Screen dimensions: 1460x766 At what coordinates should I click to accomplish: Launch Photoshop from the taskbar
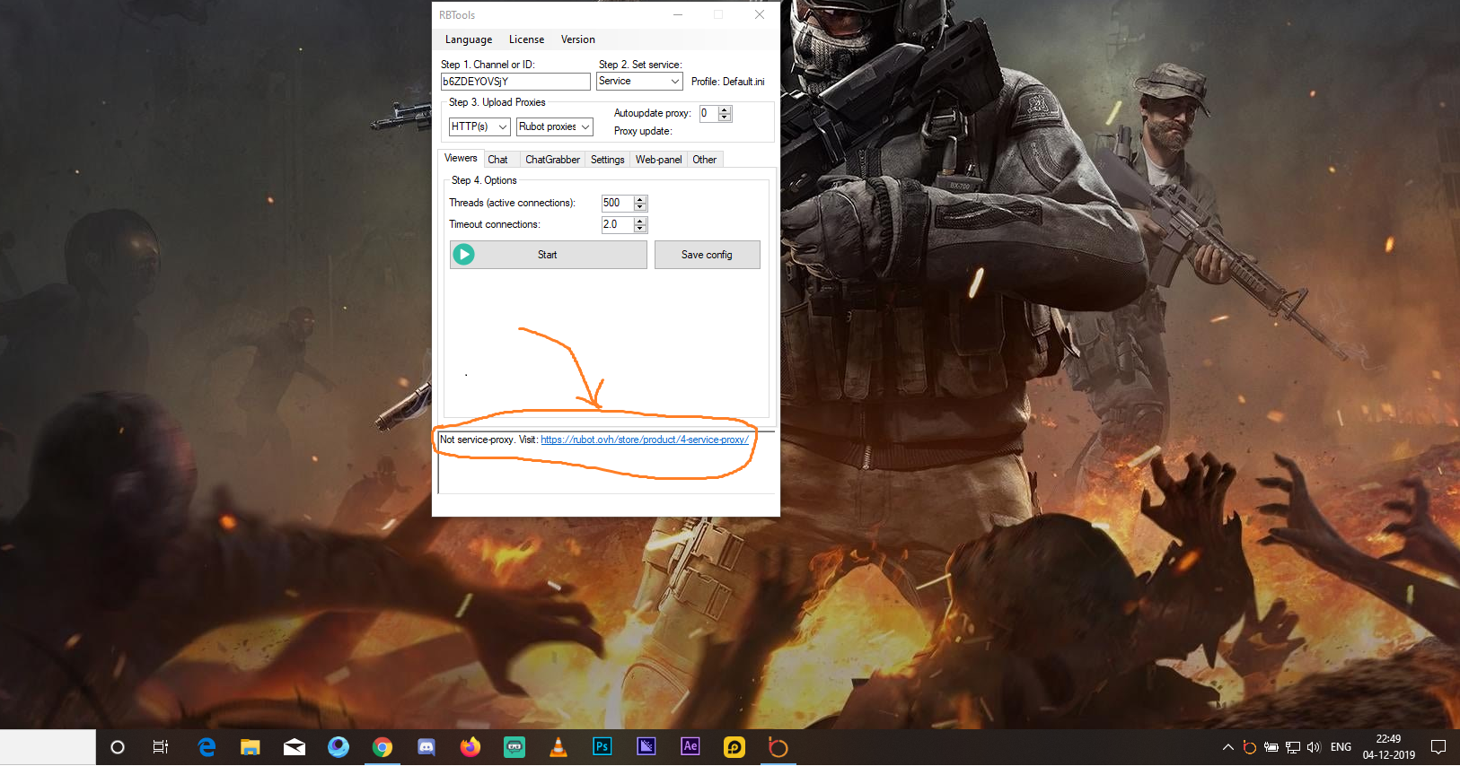602,747
